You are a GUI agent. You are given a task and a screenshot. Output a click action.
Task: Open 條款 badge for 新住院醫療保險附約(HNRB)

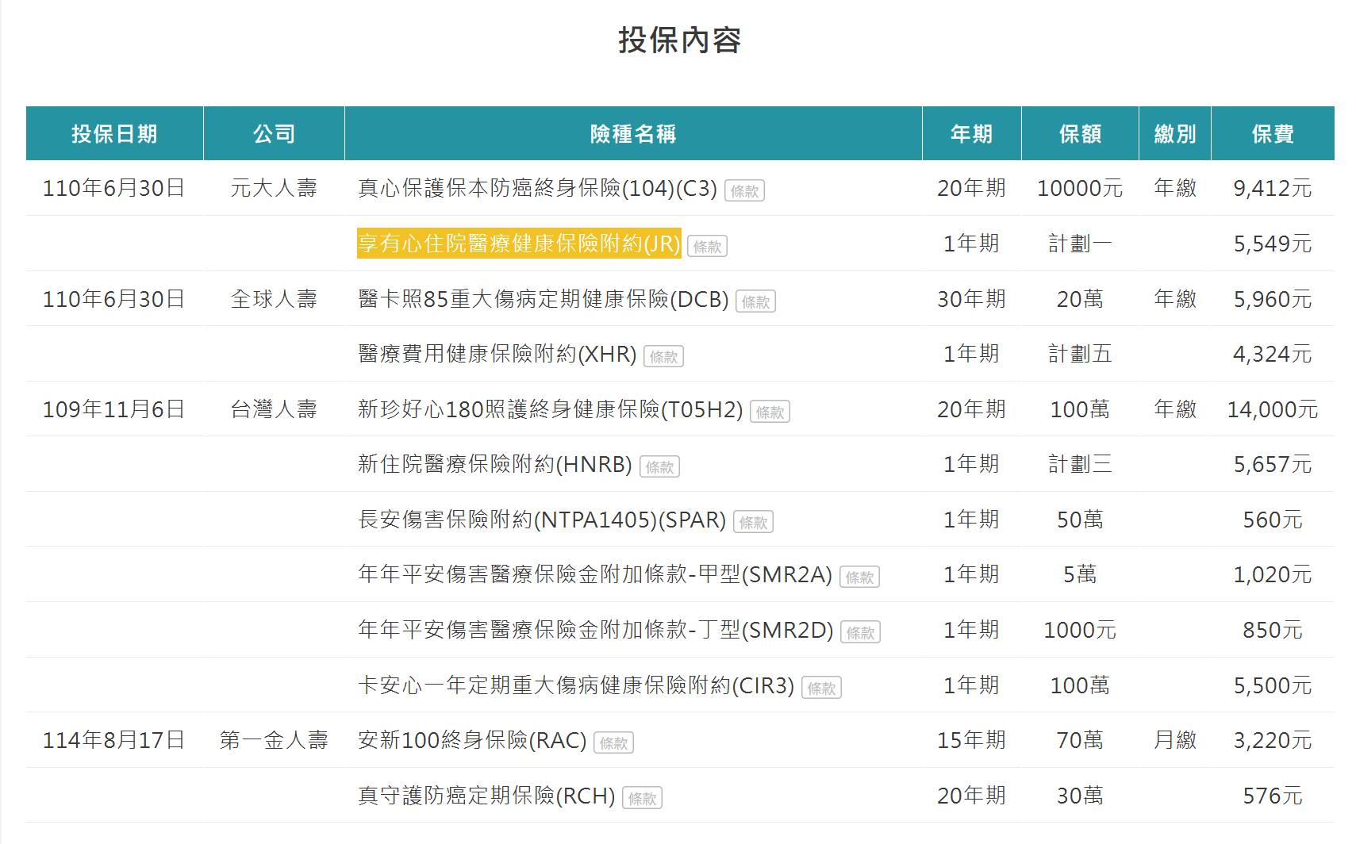(659, 467)
